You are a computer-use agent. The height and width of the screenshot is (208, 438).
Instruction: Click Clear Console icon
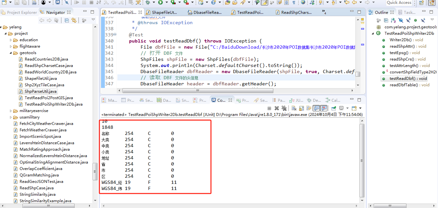tap(294, 108)
